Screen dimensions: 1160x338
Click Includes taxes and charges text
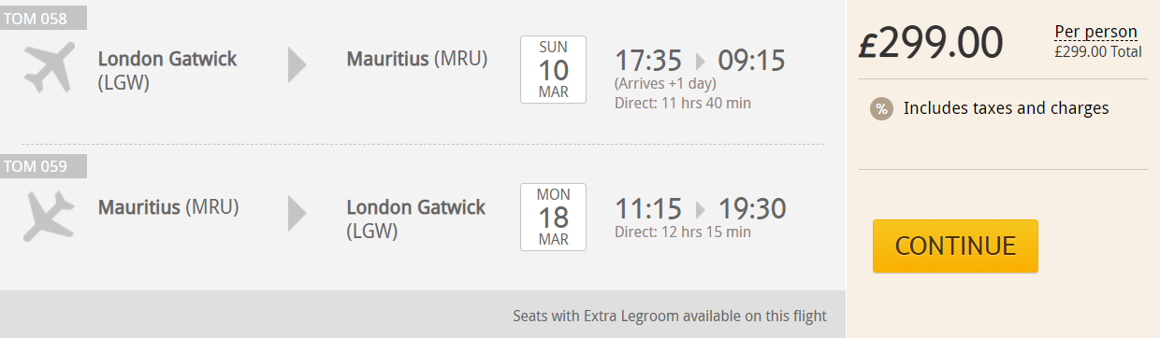(1006, 108)
